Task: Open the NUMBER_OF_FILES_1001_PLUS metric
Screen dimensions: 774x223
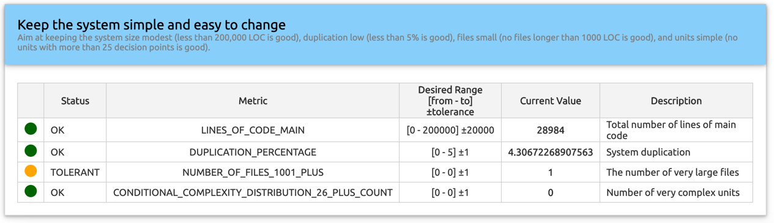Action: 253,172
